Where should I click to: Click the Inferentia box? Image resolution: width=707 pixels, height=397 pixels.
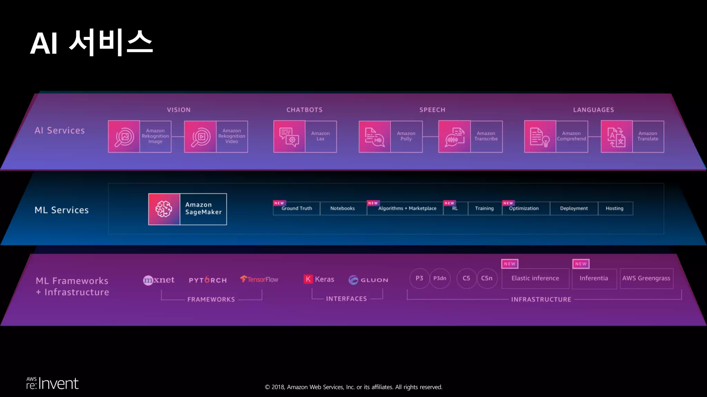[594, 278]
